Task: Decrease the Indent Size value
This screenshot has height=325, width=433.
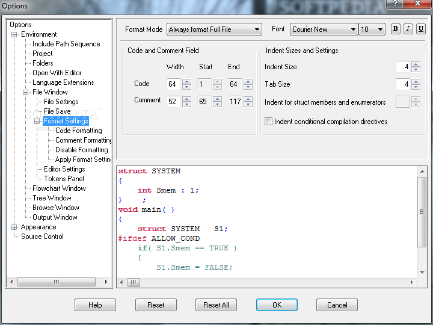Action: tap(416, 69)
